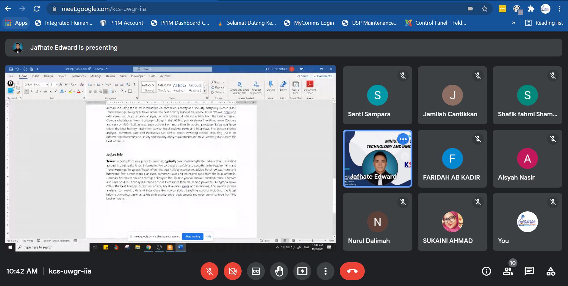568x286 pixels.
Task: Leave the call with red hangup button
Action: click(x=352, y=271)
